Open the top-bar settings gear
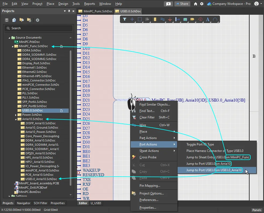Viewport: 264px width, 213px height. pos(202,4)
